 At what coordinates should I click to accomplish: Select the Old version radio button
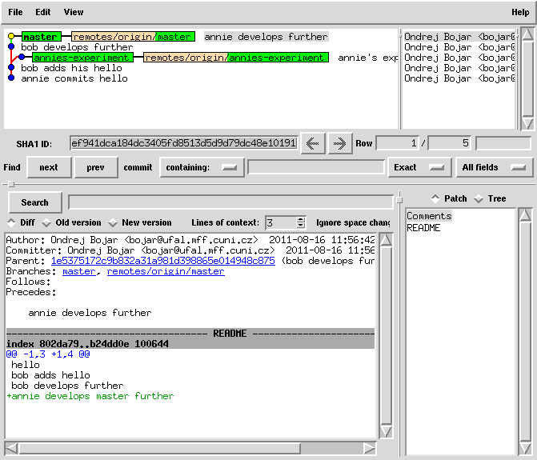[46, 222]
